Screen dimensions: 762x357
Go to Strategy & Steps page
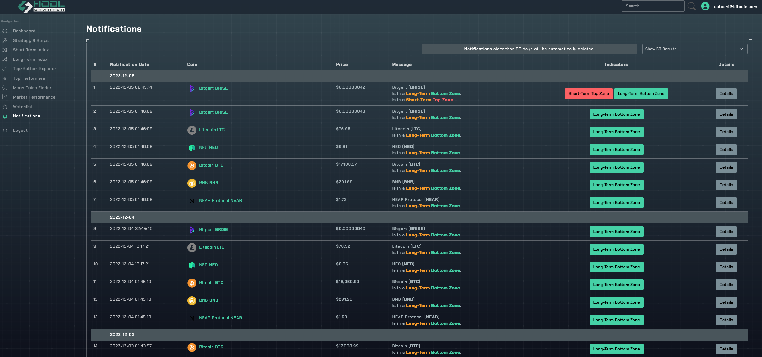[31, 40]
